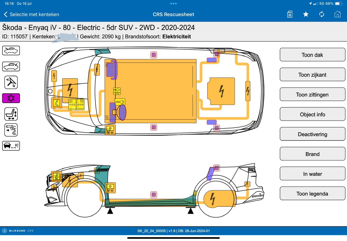Tap the yellow key ignition symbol
347x241 pixels.
(119, 102)
